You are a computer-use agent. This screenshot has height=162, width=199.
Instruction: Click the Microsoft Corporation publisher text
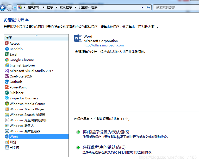(x=101, y=41)
